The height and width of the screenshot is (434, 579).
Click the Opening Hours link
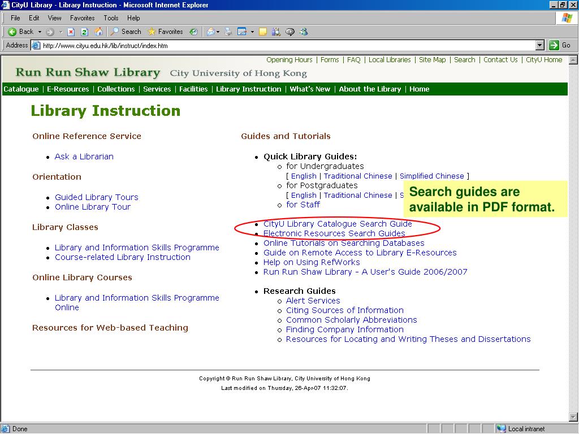coord(289,60)
